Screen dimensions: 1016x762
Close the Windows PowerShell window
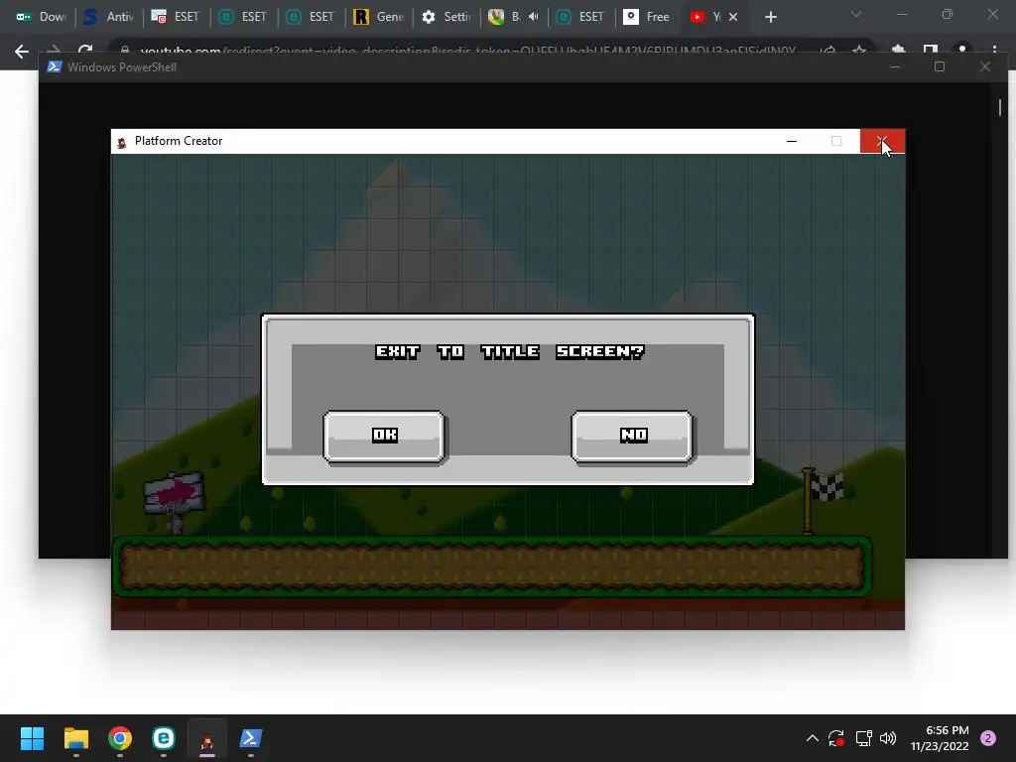(985, 66)
